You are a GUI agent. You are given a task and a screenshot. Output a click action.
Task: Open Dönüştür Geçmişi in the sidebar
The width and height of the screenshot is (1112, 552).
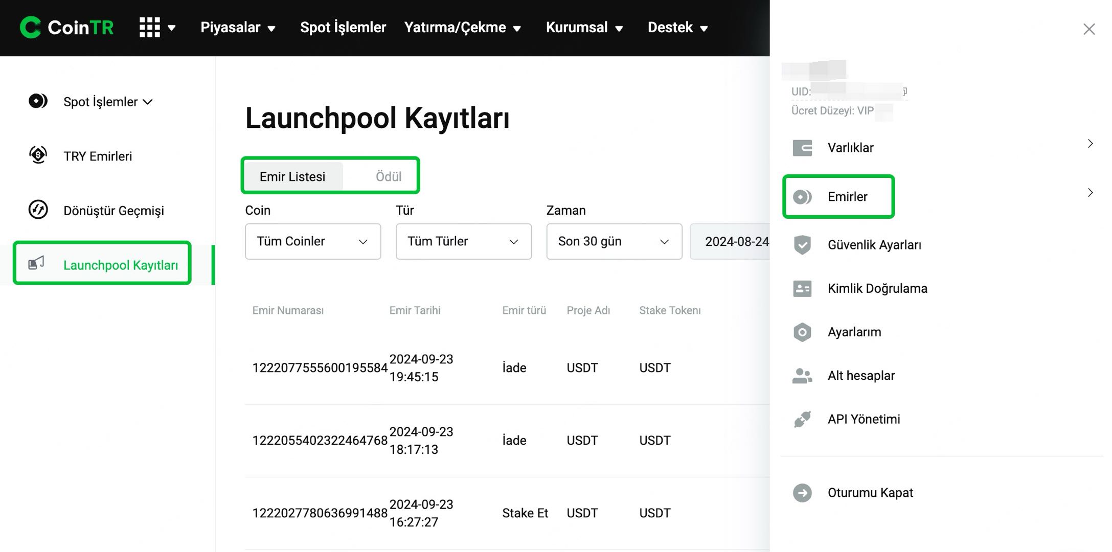[114, 211]
